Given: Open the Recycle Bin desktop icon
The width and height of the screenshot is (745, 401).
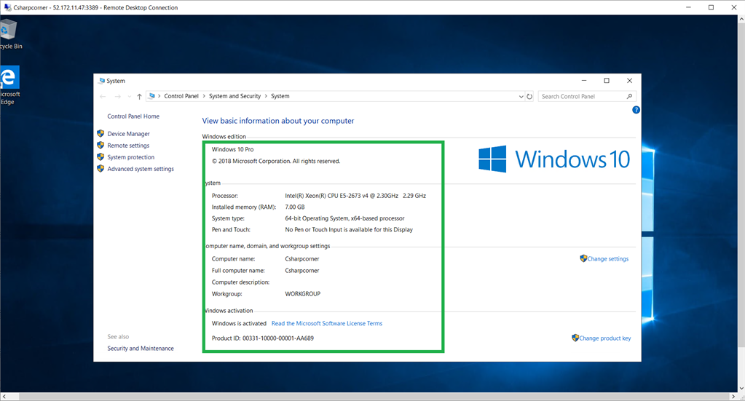Looking at the screenshot, I should coord(9,34).
